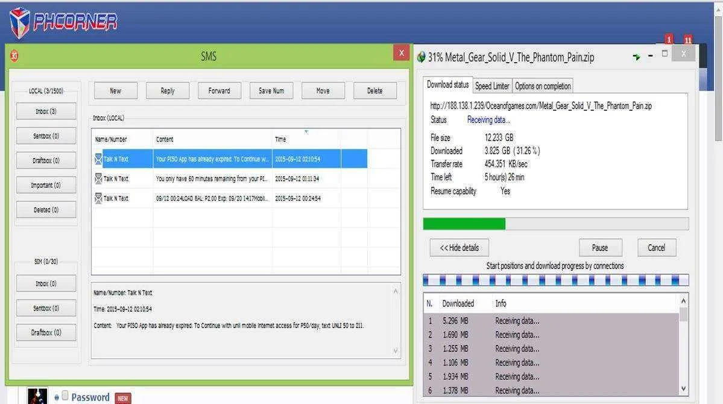Viewport: 723px width, 404px height.
Task: Close the SMS window with red X
Action: tap(402, 52)
